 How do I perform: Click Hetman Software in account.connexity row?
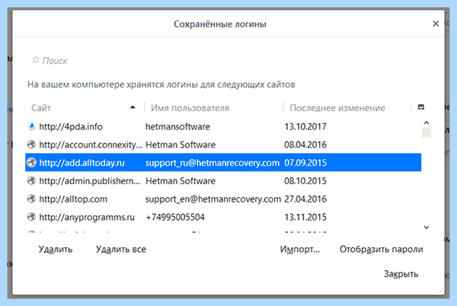click(181, 145)
